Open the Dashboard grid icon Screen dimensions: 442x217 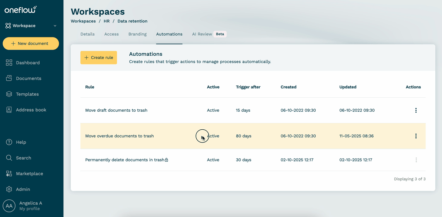tap(9, 63)
